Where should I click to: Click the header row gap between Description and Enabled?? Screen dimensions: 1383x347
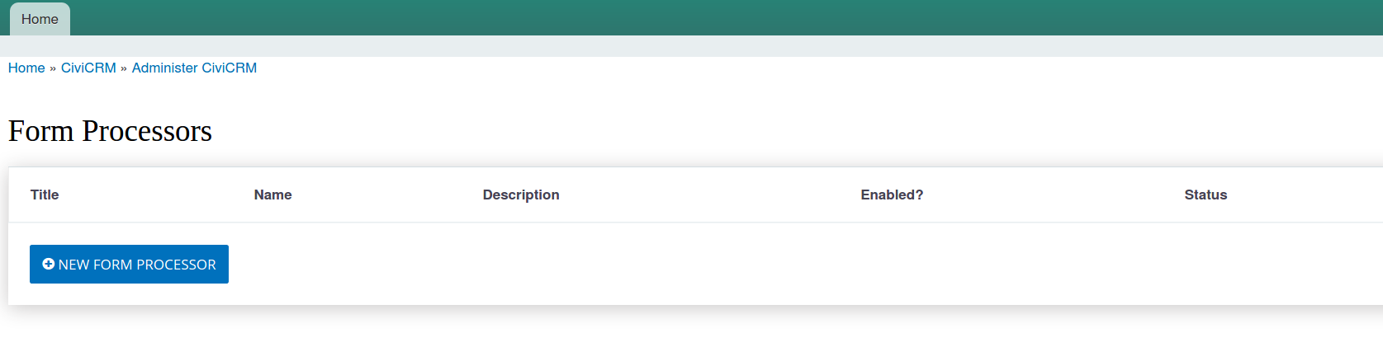(710, 195)
